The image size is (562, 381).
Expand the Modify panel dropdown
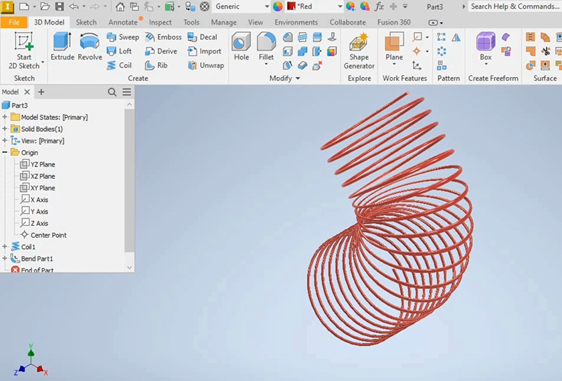tap(297, 78)
